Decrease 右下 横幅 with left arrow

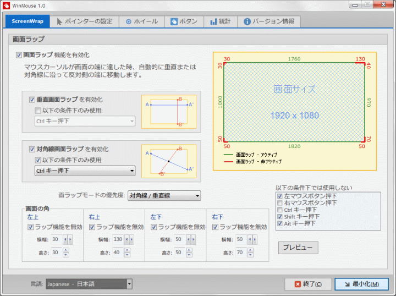250,239
